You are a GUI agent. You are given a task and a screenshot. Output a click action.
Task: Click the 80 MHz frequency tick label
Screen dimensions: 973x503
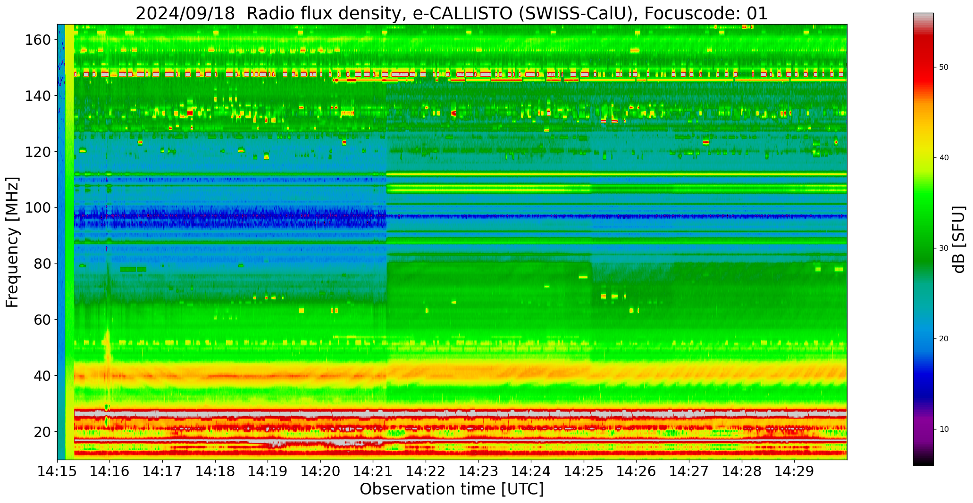[x=42, y=264]
